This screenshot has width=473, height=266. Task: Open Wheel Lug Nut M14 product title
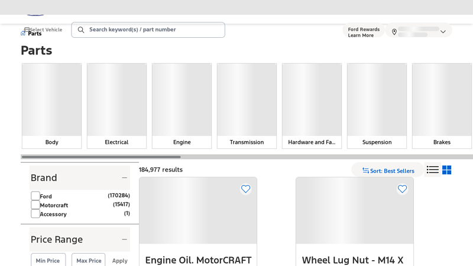[352, 260]
